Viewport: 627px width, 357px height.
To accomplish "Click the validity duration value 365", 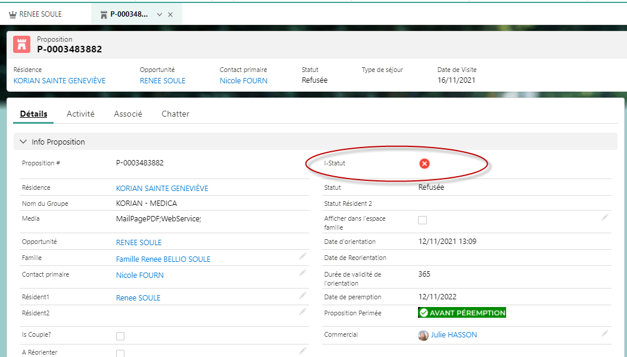I will coord(425,274).
